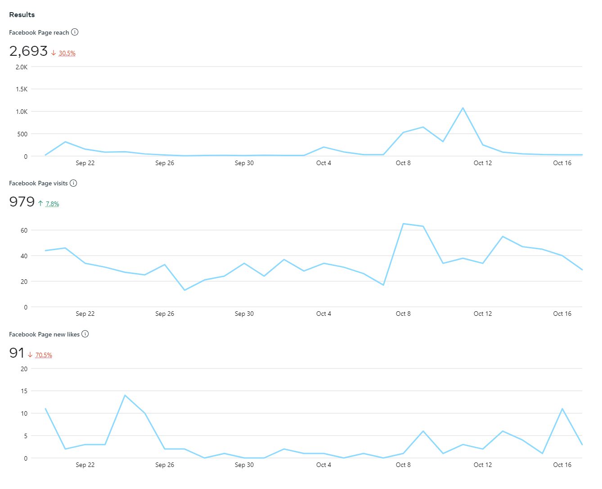Click the 91 new likes total

click(x=17, y=353)
